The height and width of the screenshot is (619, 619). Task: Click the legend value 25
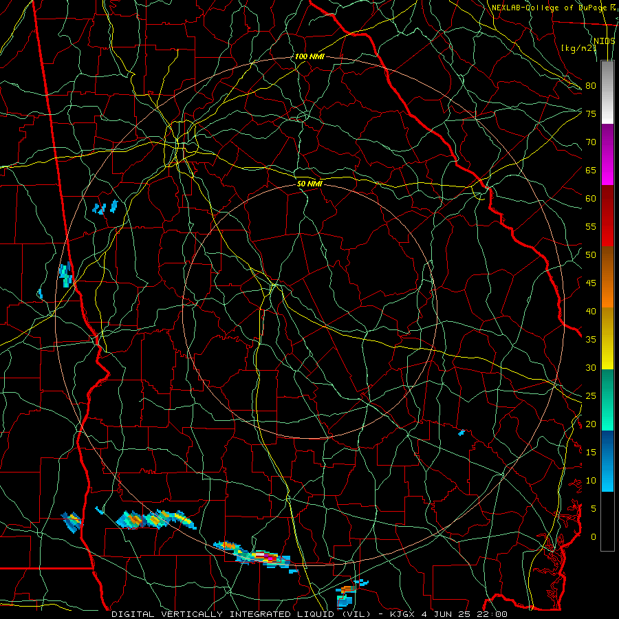tap(591, 396)
